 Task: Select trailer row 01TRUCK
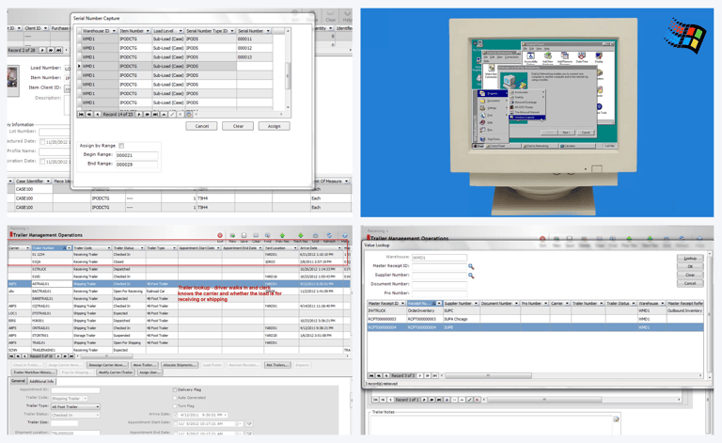179,269
